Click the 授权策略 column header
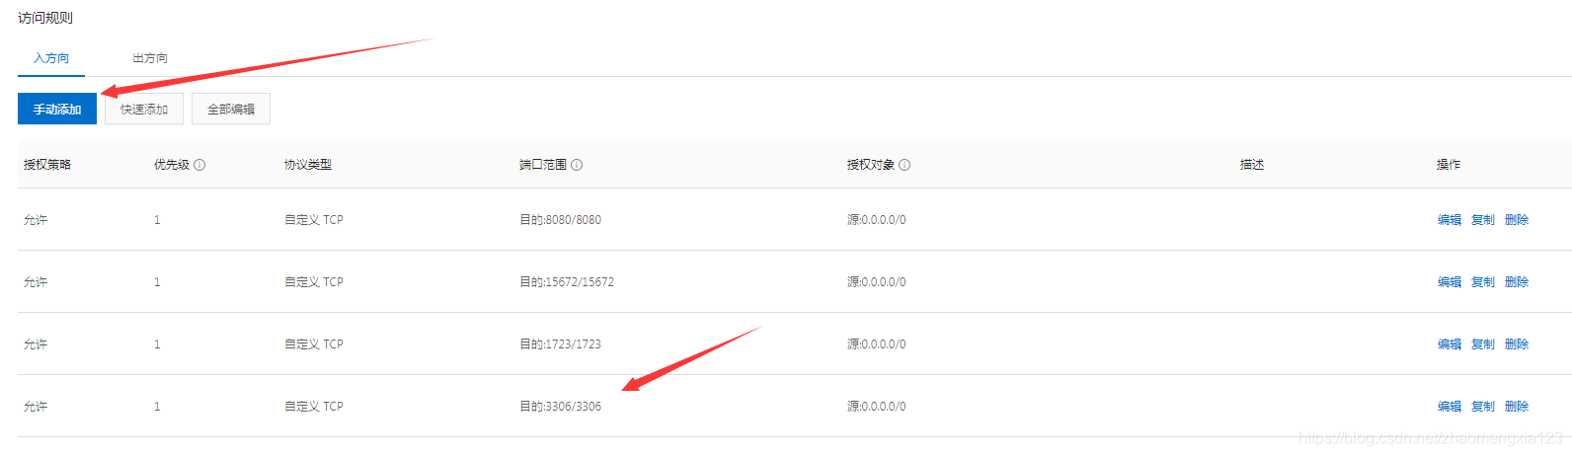 click(47, 165)
